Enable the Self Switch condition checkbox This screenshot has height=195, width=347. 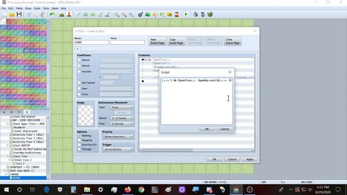79,82
